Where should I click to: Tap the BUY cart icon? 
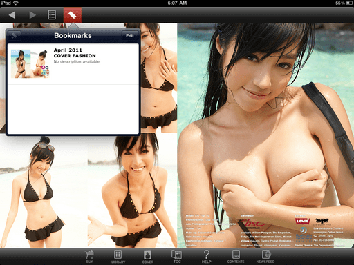89,256
